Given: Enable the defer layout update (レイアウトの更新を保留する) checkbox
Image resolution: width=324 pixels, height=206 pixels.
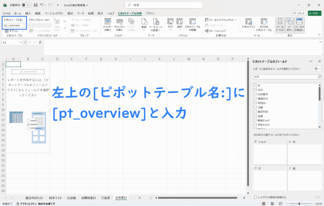Looking at the screenshot, I should pyautogui.click(x=256, y=197).
